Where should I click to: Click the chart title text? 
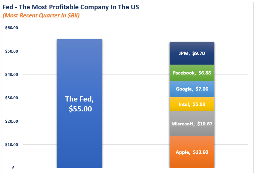click(71, 7)
